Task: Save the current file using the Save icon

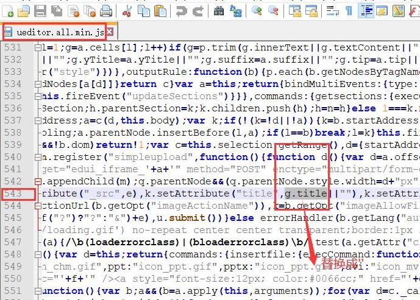Action: 40,10
